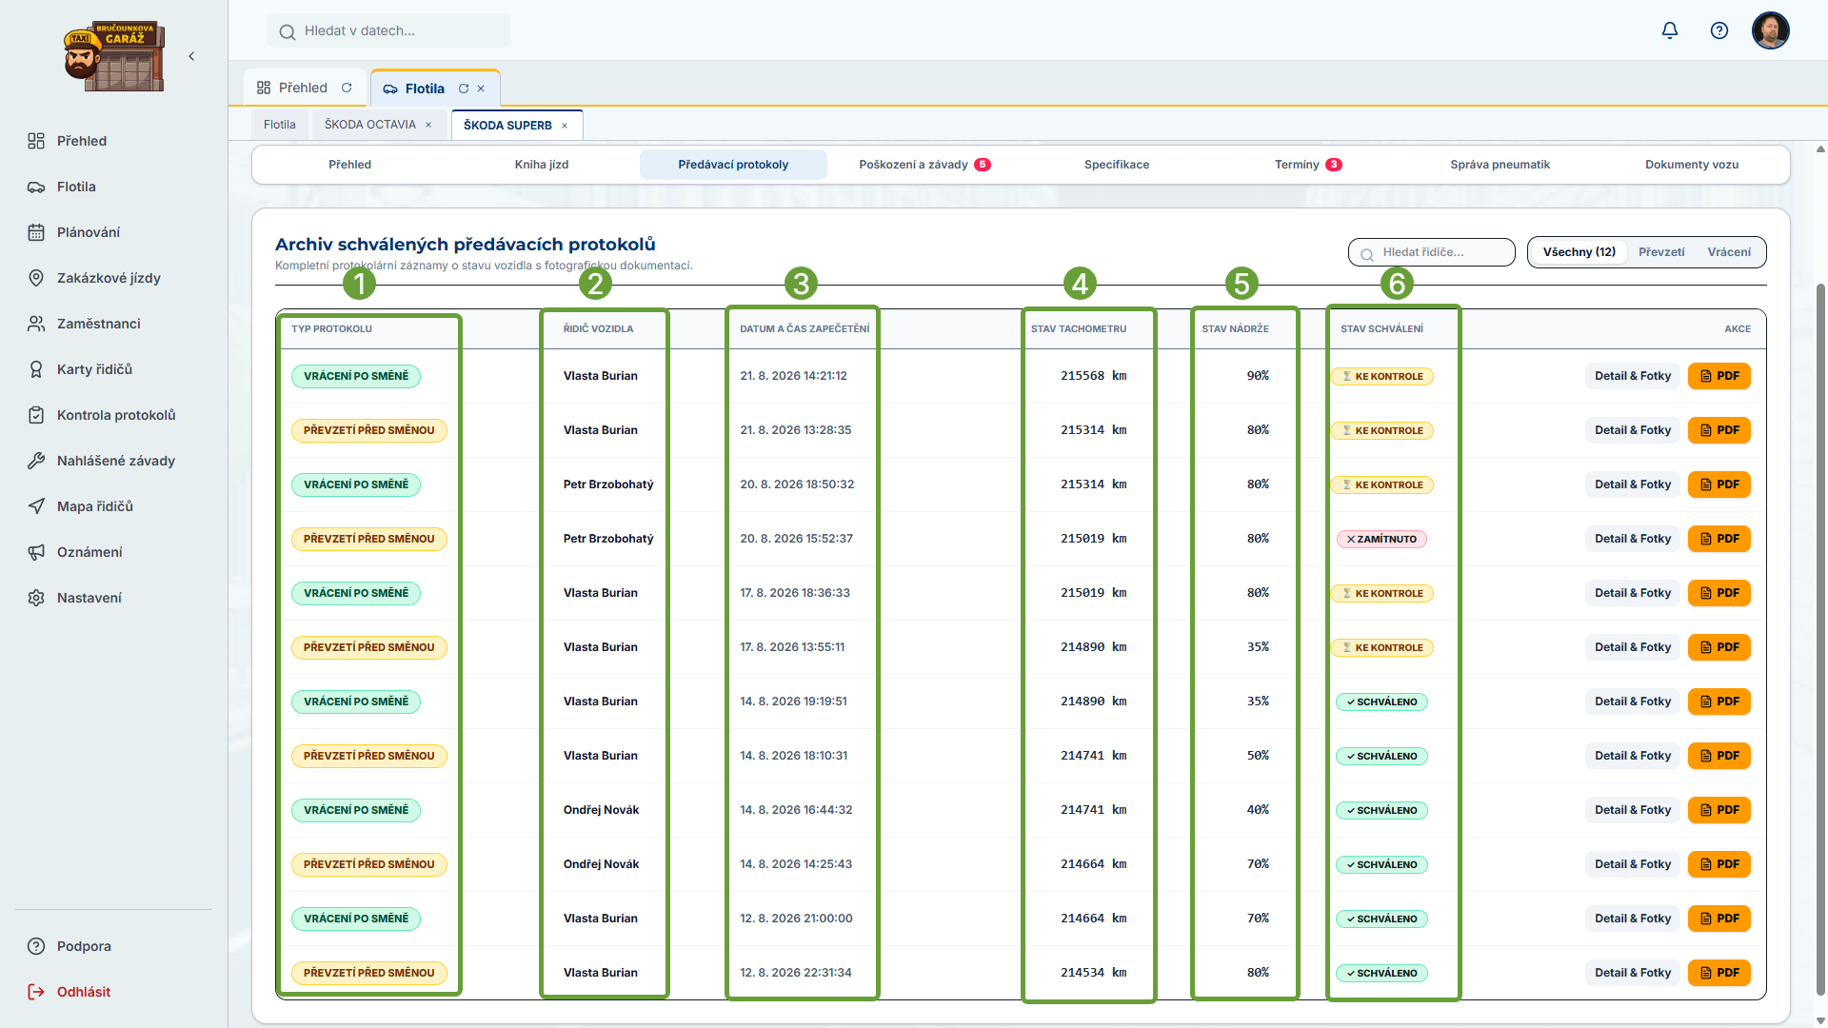1828x1028 pixels.
Task: Switch to the Kniha jízd tab
Action: click(542, 165)
